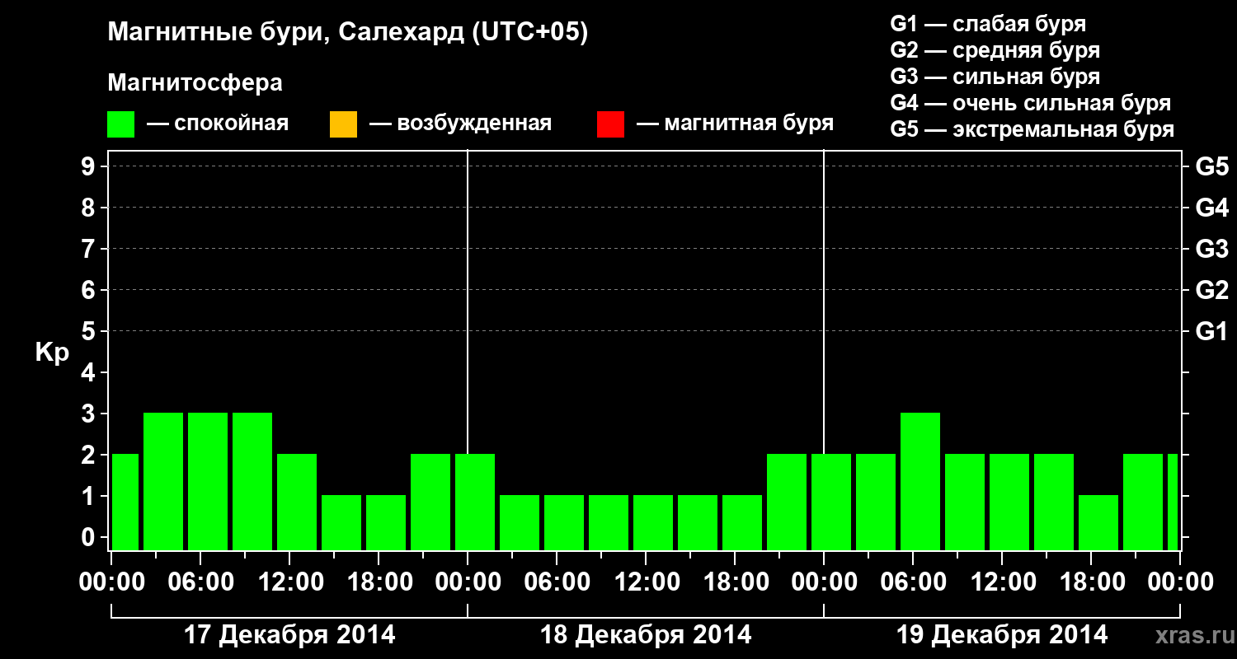
Task: Click the 'G5 — экстремальная буря' legend line
Action: click(1032, 129)
